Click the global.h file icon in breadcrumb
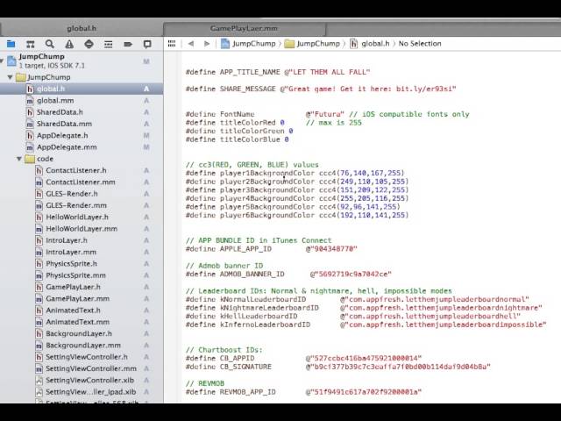 pos(353,44)
